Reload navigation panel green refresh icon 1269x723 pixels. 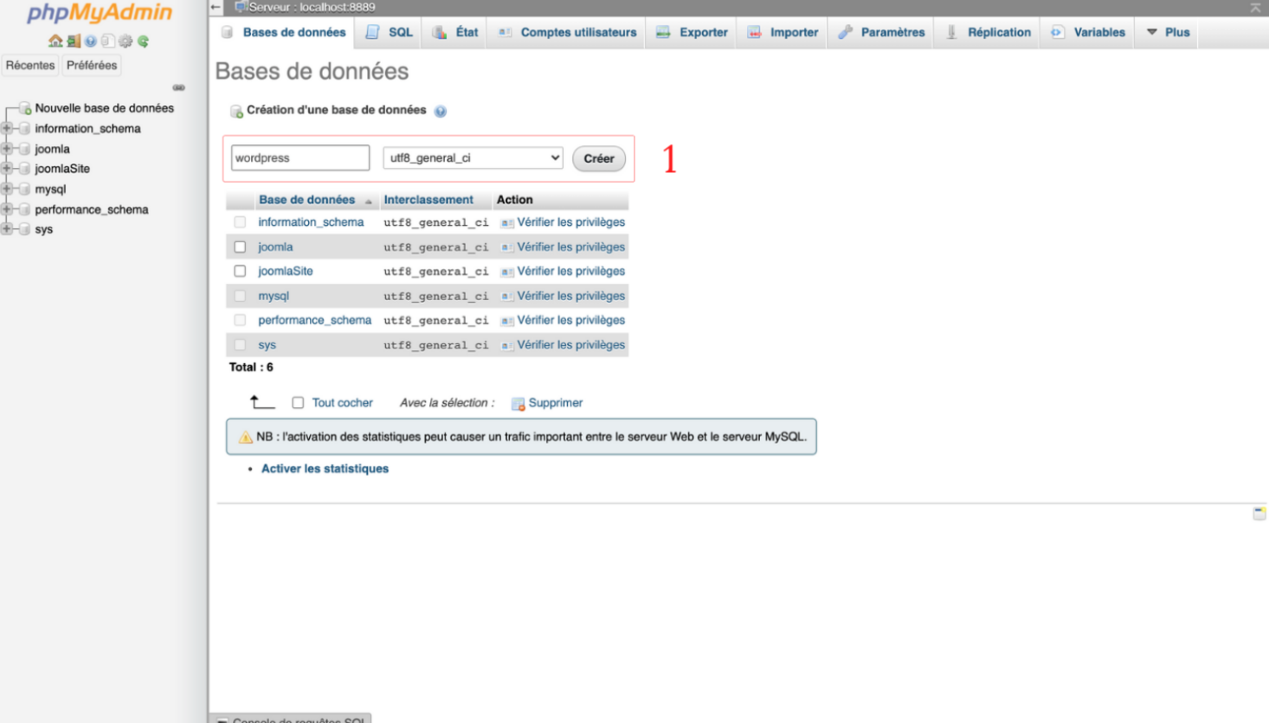[x=143, y=41]
